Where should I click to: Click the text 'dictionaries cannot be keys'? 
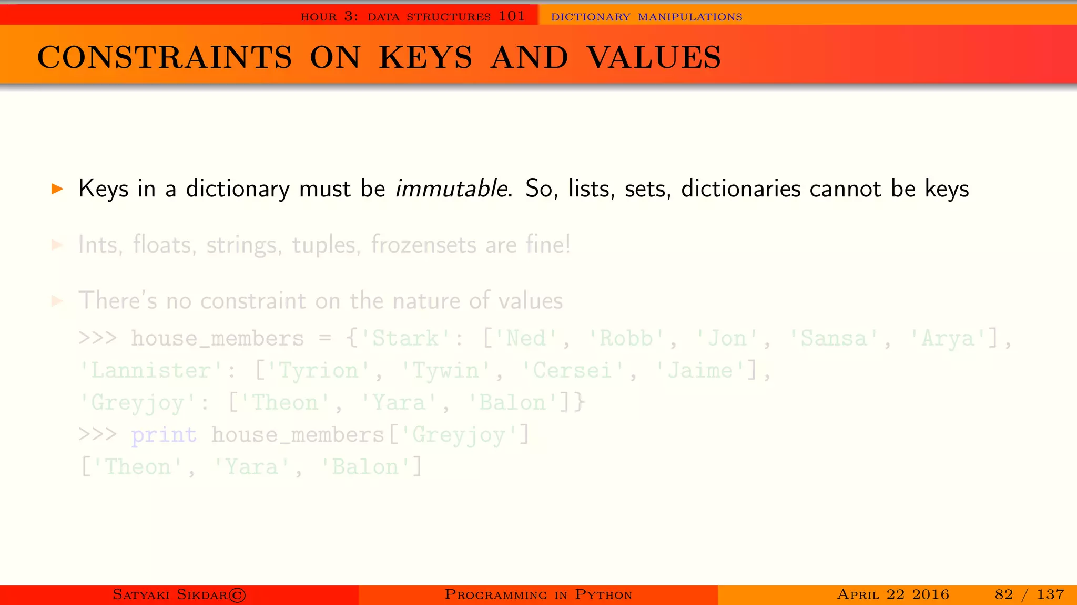click(x=825, y=189)
